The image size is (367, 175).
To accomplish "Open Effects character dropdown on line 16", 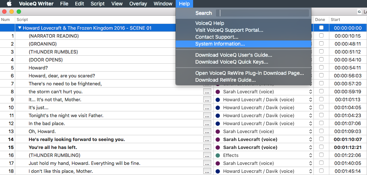I will coord(310,155).
